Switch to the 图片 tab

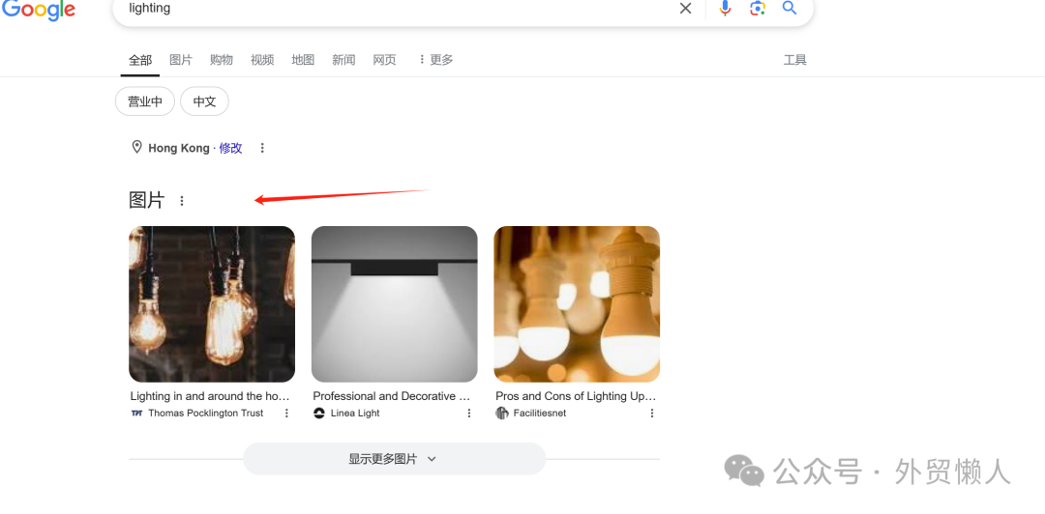coord(181,60)
